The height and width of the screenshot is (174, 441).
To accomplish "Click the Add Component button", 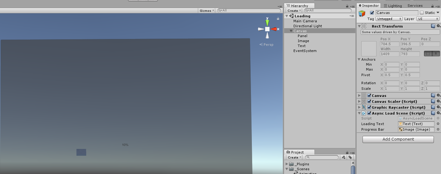I will pyautogui.click(x=398, y=139).
